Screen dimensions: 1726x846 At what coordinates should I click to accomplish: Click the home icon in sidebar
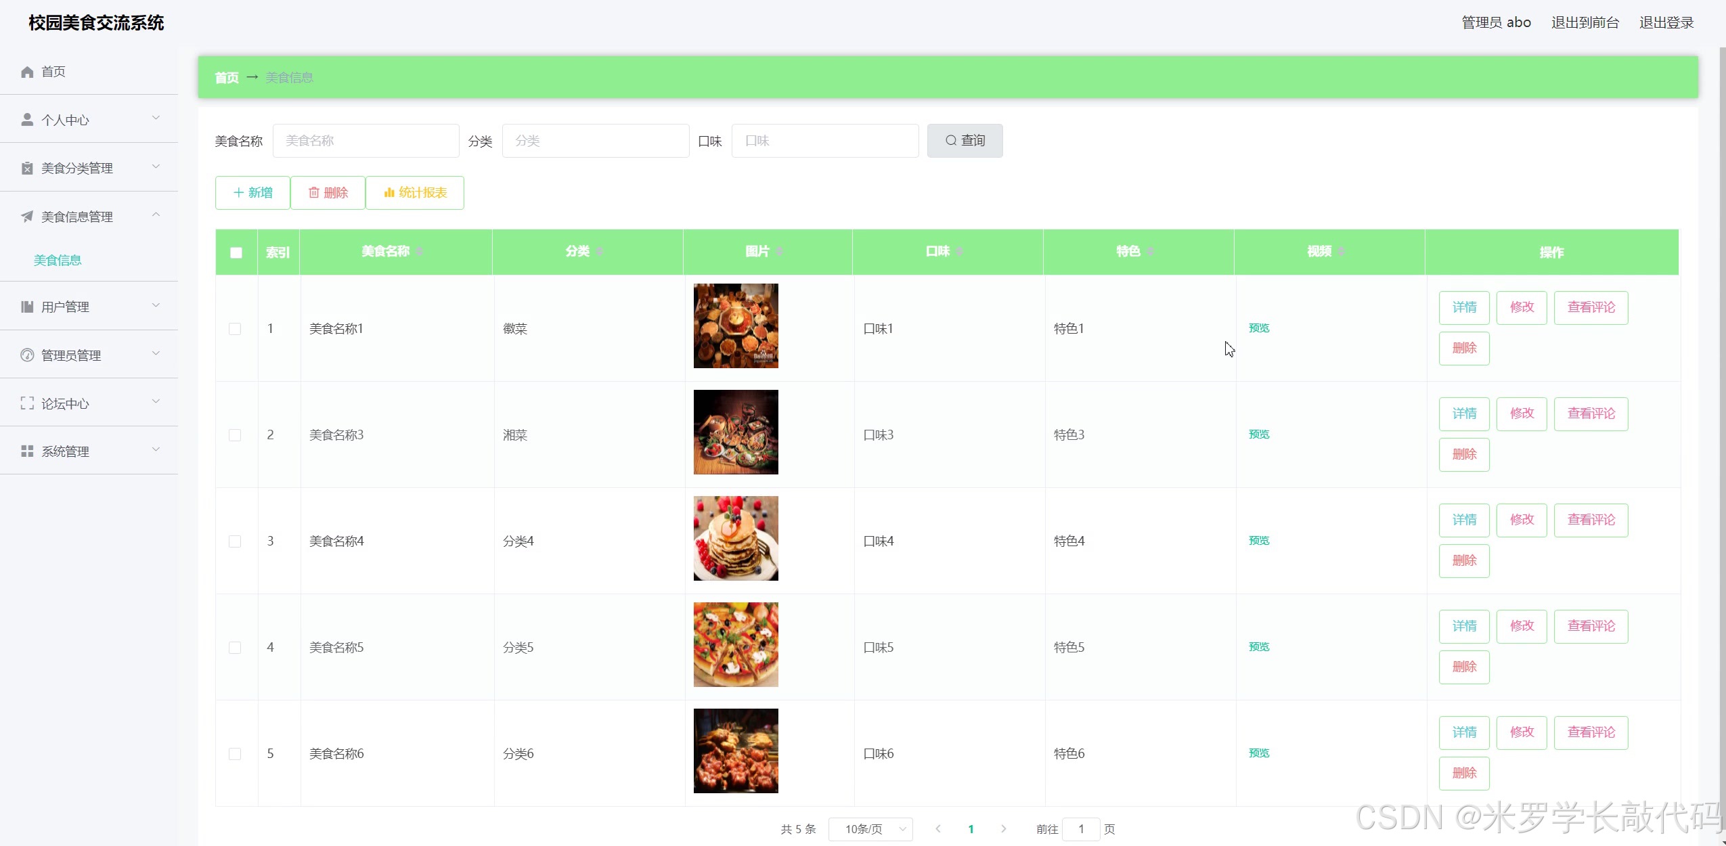coord(27,72)
